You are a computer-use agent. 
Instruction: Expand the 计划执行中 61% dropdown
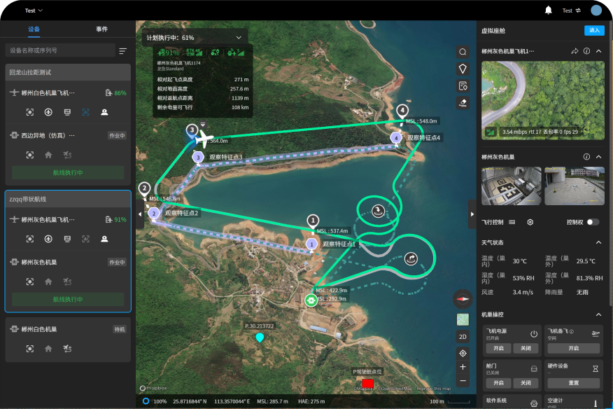point(239,38)
